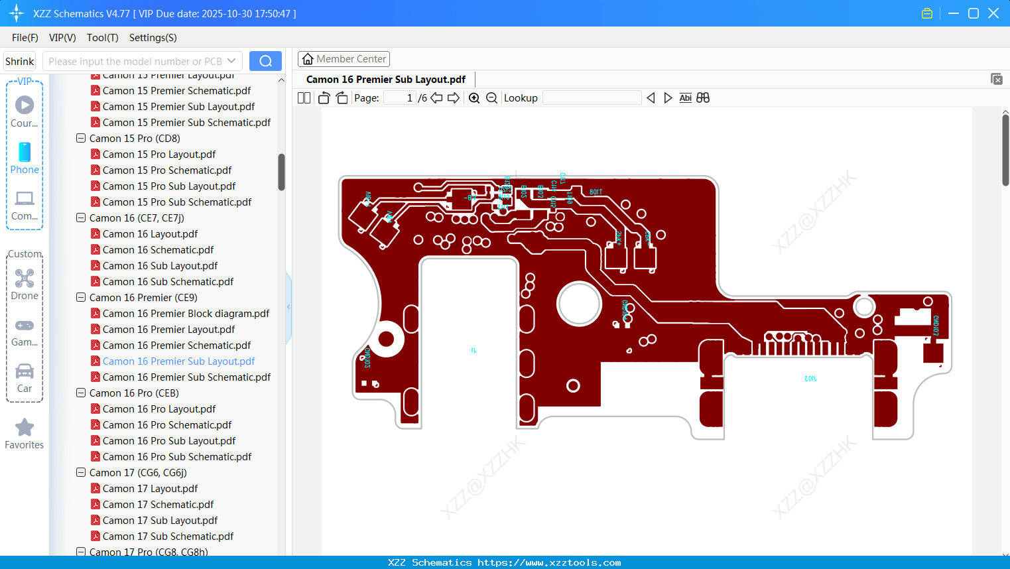Image resolution: width=1010 pixels, height=569 pixels.
Task: Open the Tool(T) menu
Action: (x=103, y=38)
